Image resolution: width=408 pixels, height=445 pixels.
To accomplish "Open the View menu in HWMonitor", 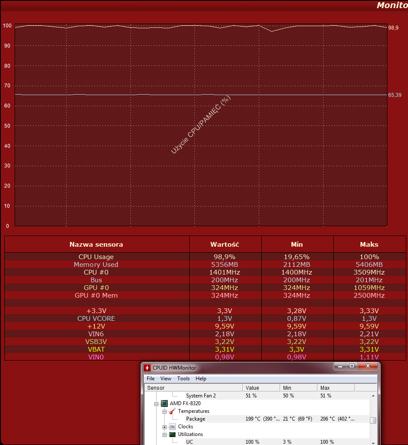I will 166,378.
